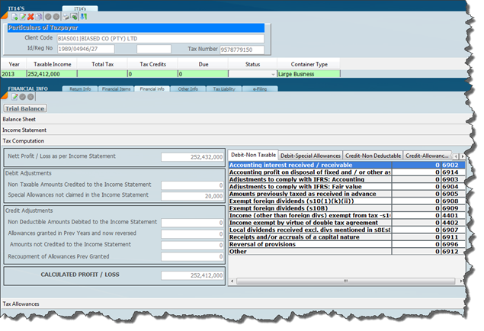Open the Debit-Special Allowances tab

click(311, 156)
